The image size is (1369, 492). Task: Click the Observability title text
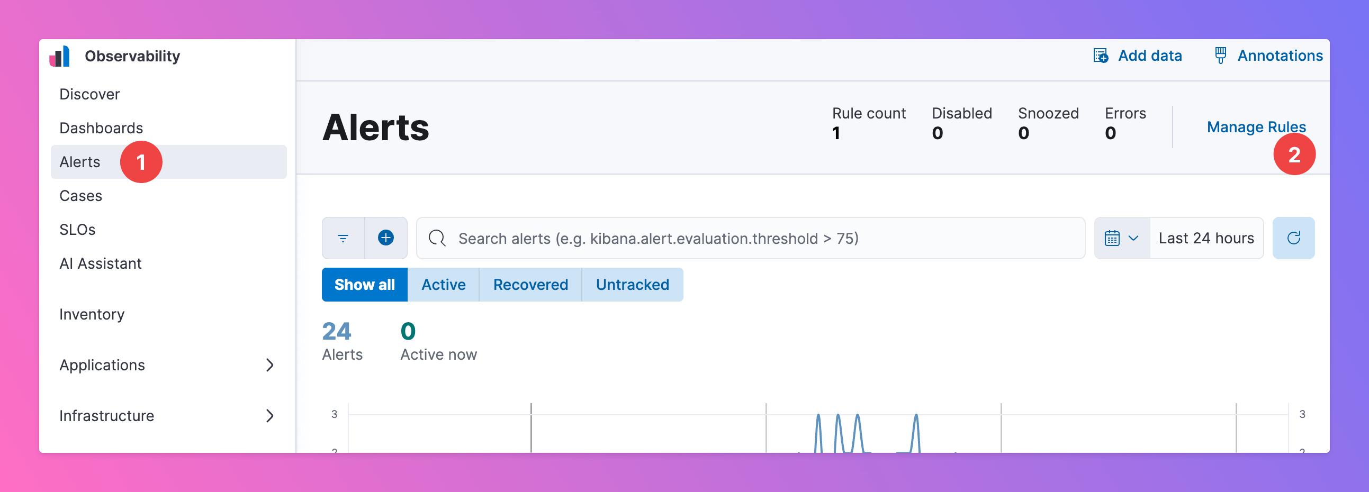pyautogui.click(x=132, y=56)
